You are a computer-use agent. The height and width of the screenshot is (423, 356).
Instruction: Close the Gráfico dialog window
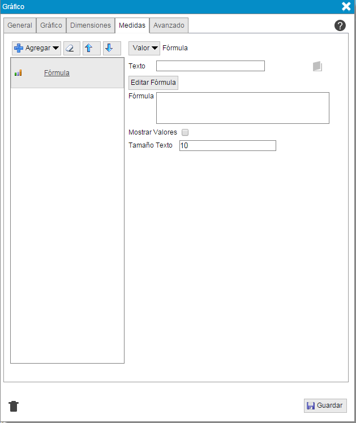pos(346,7)
